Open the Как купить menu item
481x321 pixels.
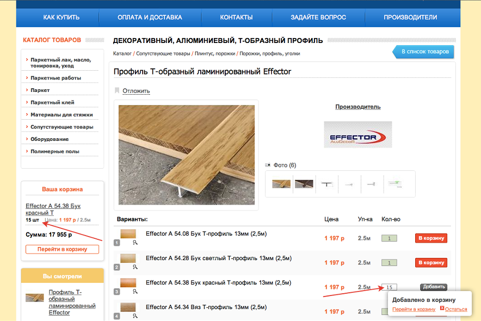click(61, 17)
